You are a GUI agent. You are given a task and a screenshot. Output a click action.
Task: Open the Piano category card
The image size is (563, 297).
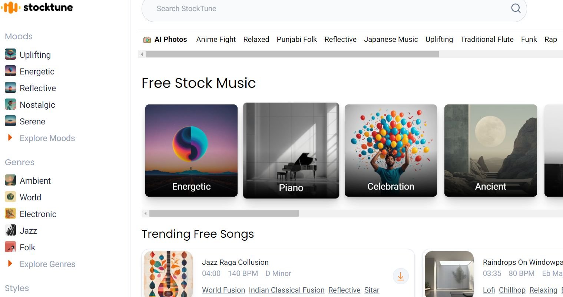[291, 150]
